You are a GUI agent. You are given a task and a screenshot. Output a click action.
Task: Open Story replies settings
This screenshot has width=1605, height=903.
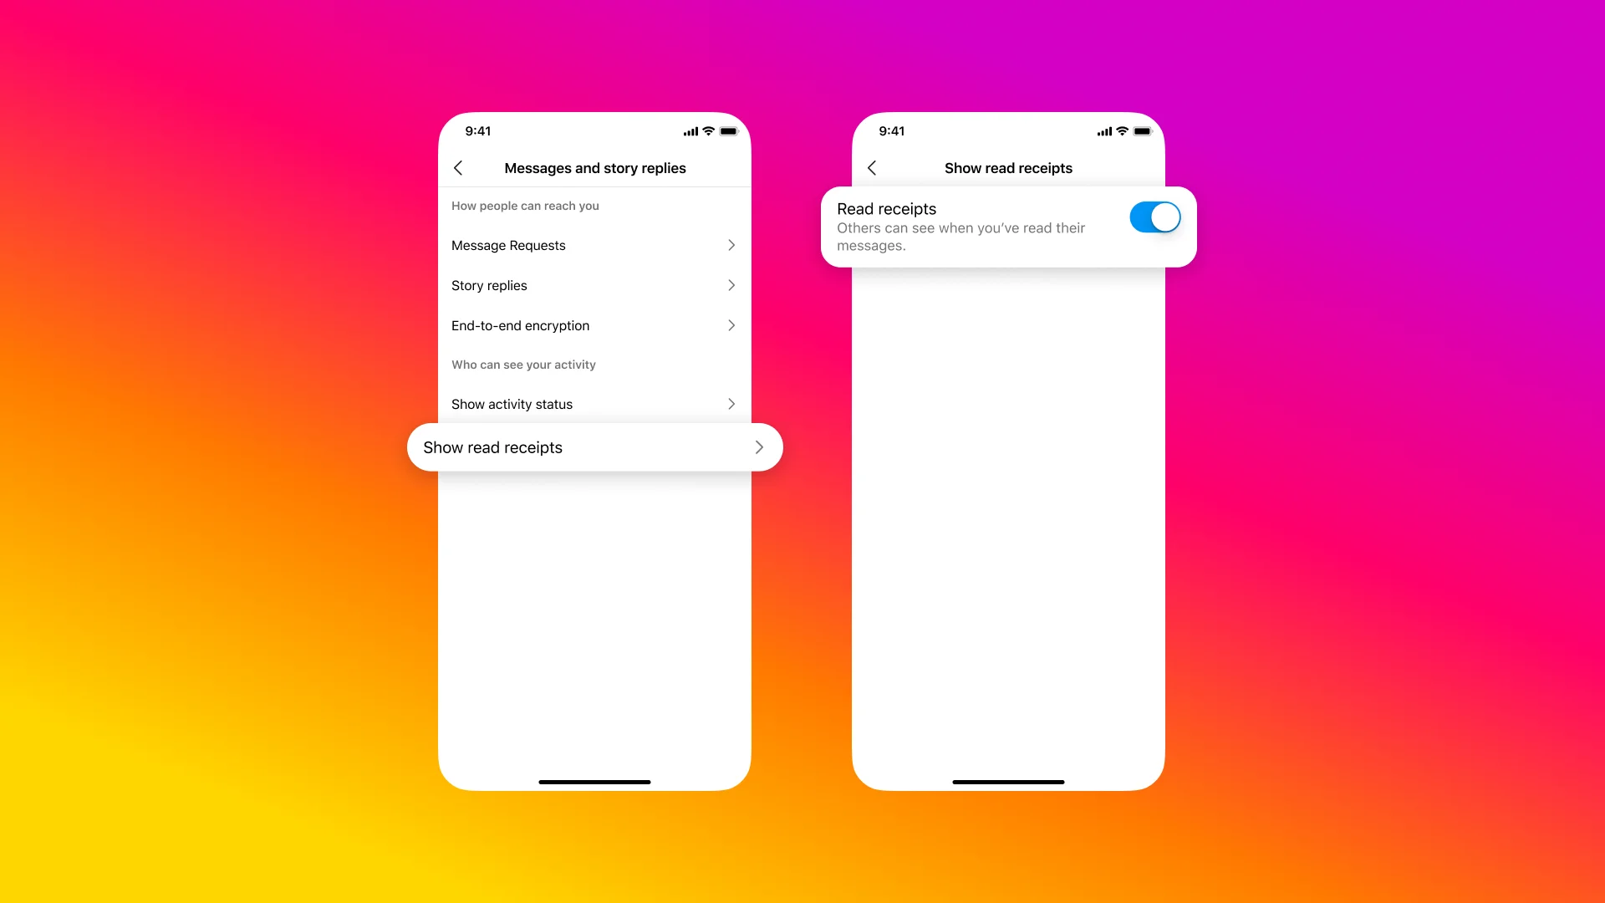pos(594,284)
